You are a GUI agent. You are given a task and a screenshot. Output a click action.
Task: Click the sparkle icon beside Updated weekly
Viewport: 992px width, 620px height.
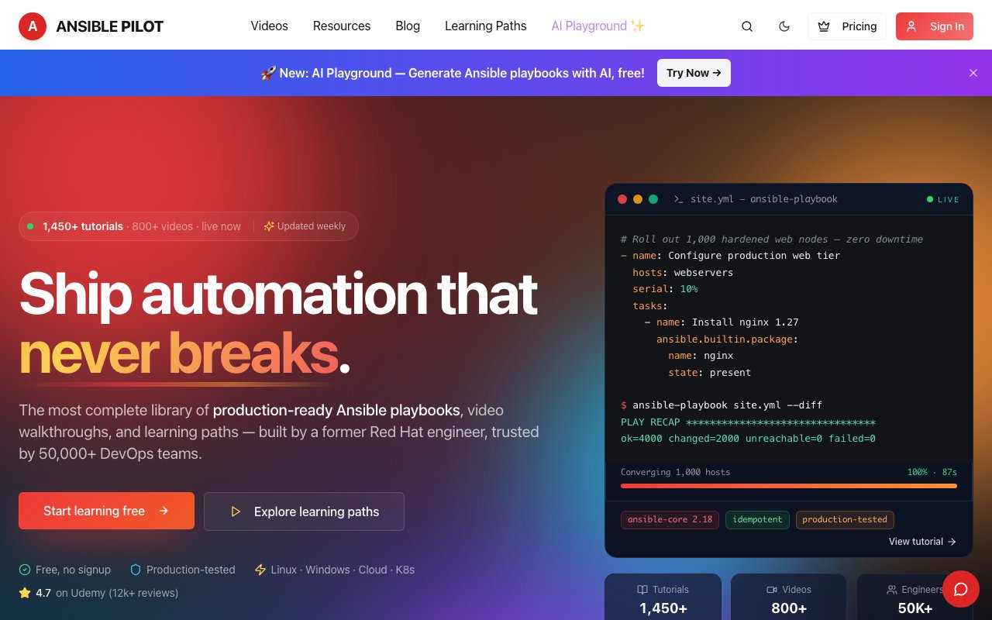269,226
